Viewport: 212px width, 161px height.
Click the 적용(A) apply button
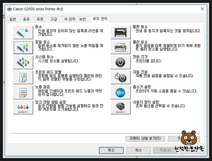point(165,150)
